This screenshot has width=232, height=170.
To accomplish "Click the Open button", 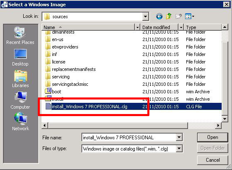I will (212, 137).
